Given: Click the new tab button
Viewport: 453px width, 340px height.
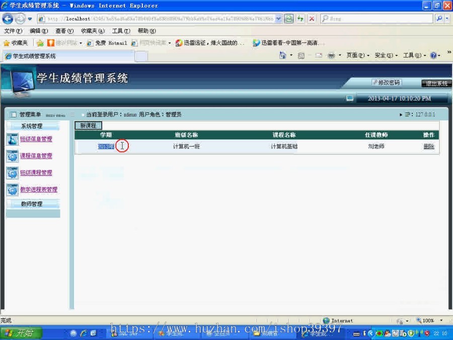Looking at the screenshot, I should click(141, 56).
